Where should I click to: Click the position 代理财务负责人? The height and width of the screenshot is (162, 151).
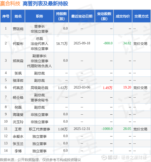40,66
